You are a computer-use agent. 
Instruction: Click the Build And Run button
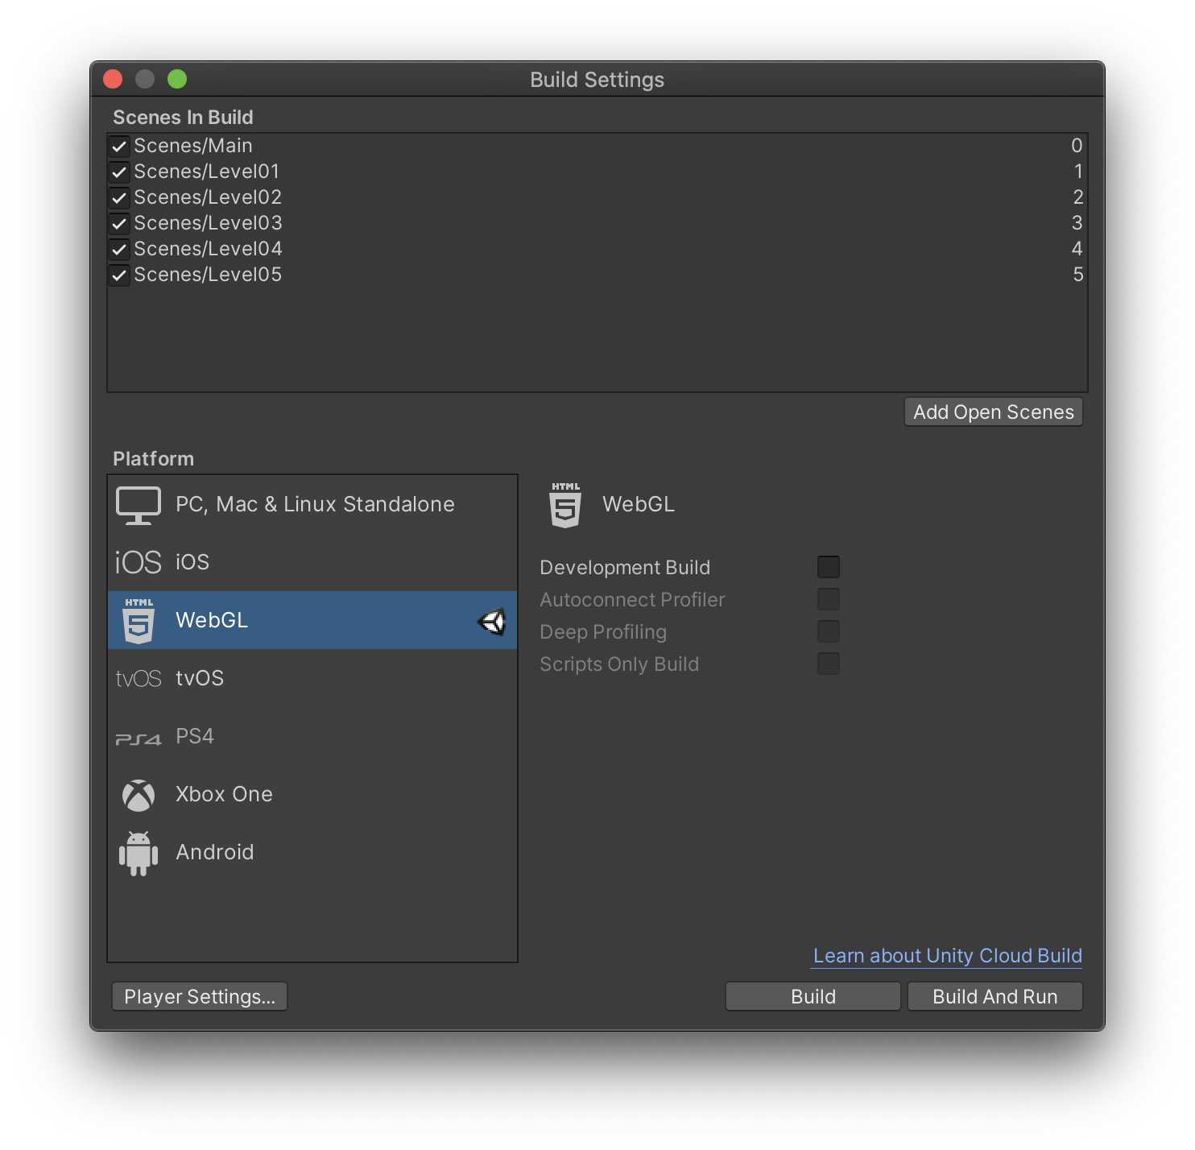(995, 996)
